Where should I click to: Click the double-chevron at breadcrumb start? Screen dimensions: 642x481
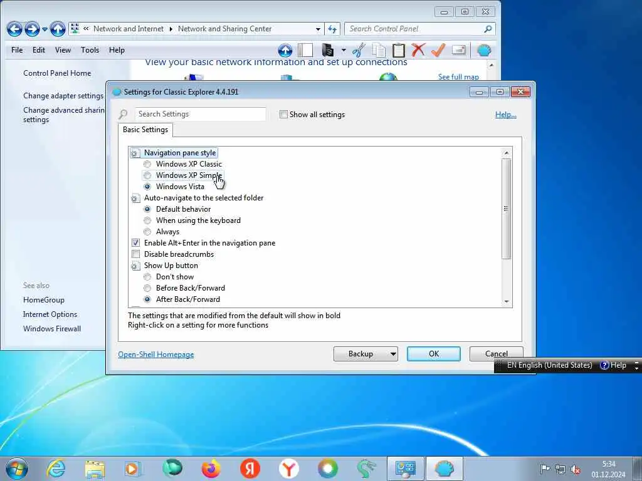pos(87,29)
